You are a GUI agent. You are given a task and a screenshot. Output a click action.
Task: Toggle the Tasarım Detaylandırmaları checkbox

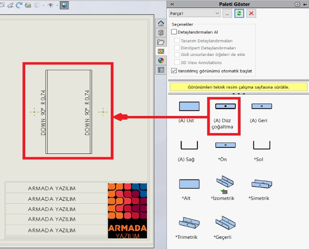177,41
